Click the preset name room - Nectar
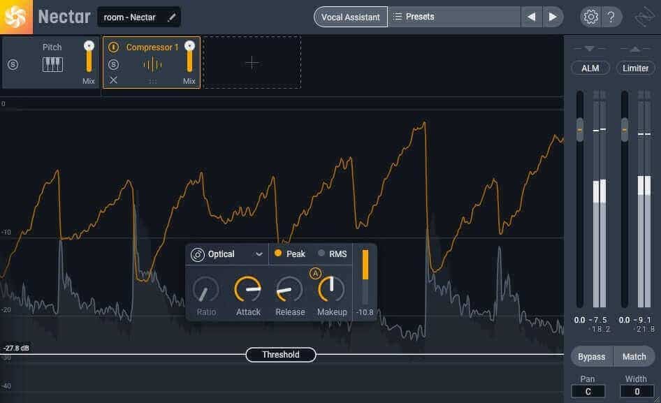 [130, 17]
